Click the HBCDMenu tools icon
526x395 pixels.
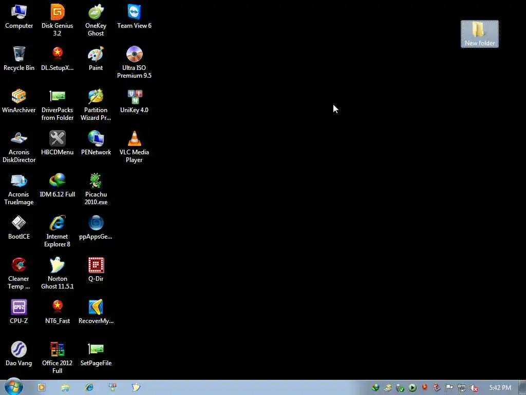point(58,143)
